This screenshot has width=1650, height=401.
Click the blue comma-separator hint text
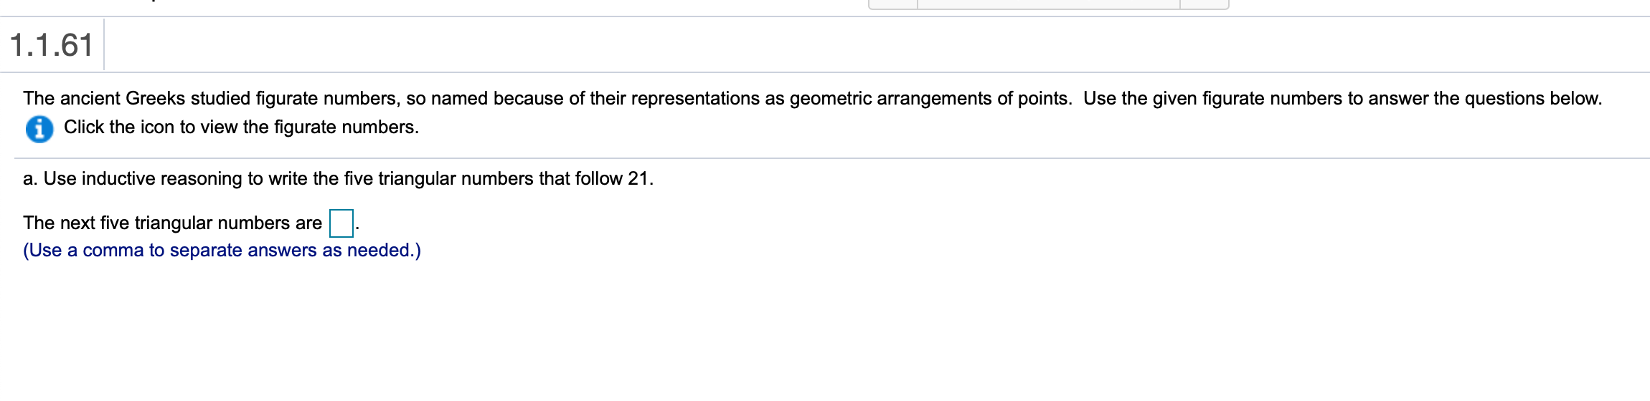coord(222,251)
